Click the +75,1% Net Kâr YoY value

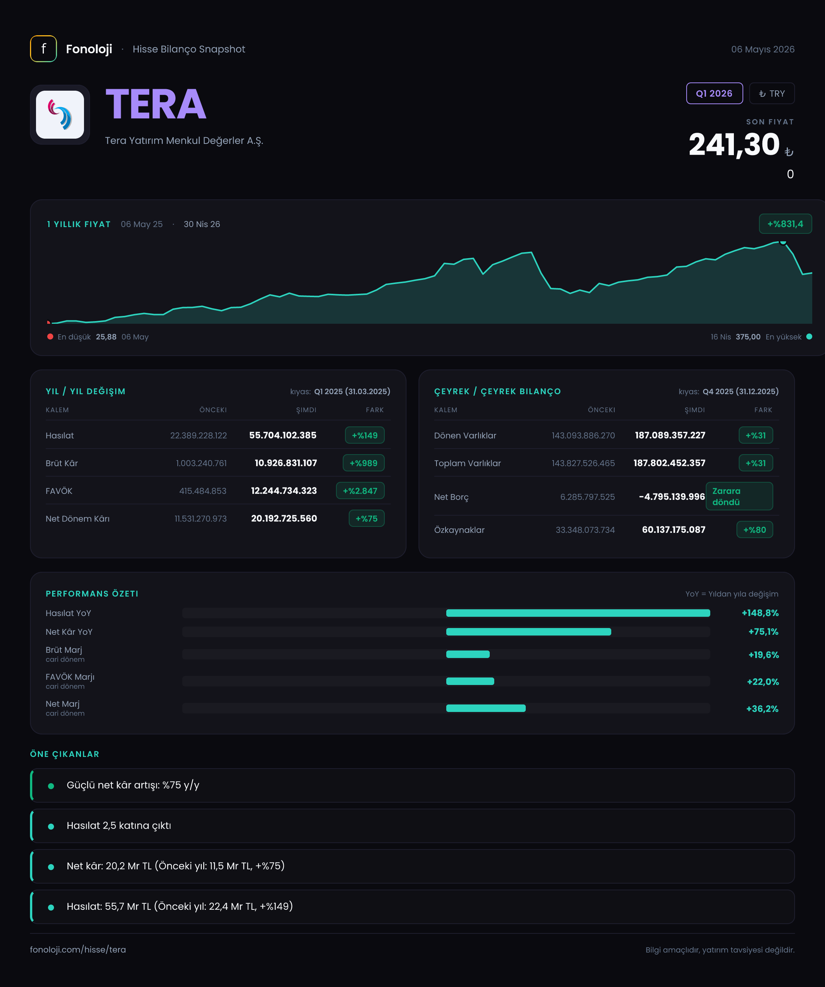(x=763, y=632)
